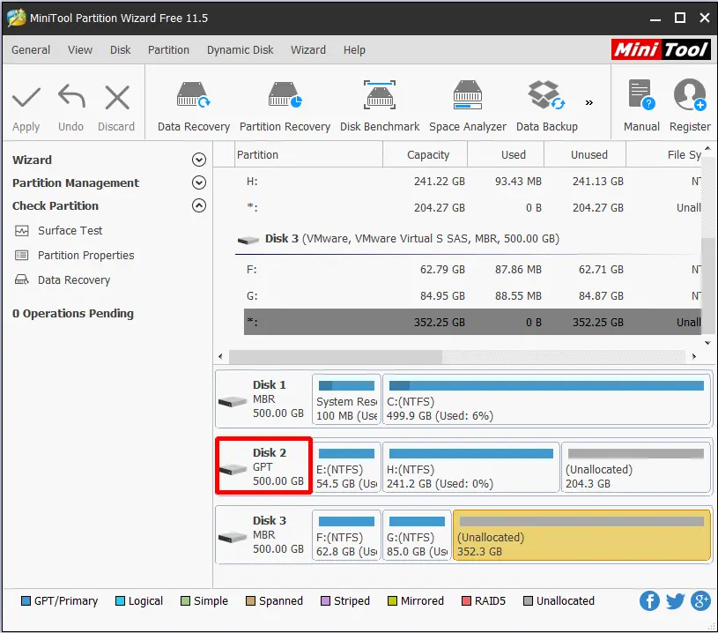This screenshot has width=718, height=633.
Task: Click the left arrow of the horizontal scrollbar
Action: [x=221, y=356]
